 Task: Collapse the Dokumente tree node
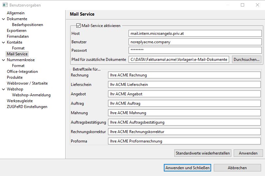click(3, 19)
